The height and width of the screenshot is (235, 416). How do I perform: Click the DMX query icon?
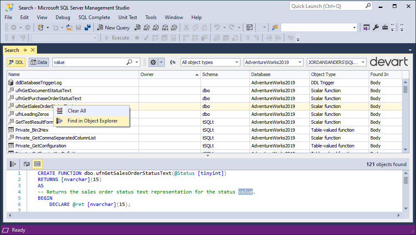pyautogui.click(x=156, y=27)
